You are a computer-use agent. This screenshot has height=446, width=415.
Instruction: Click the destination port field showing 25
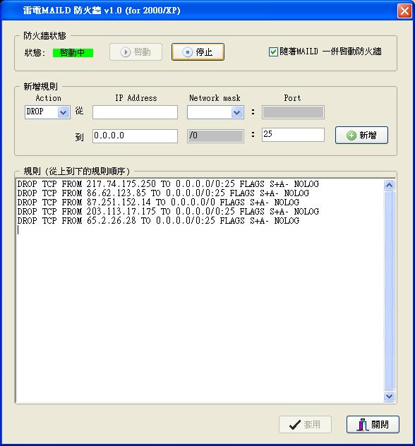click(x=293, y=135)
